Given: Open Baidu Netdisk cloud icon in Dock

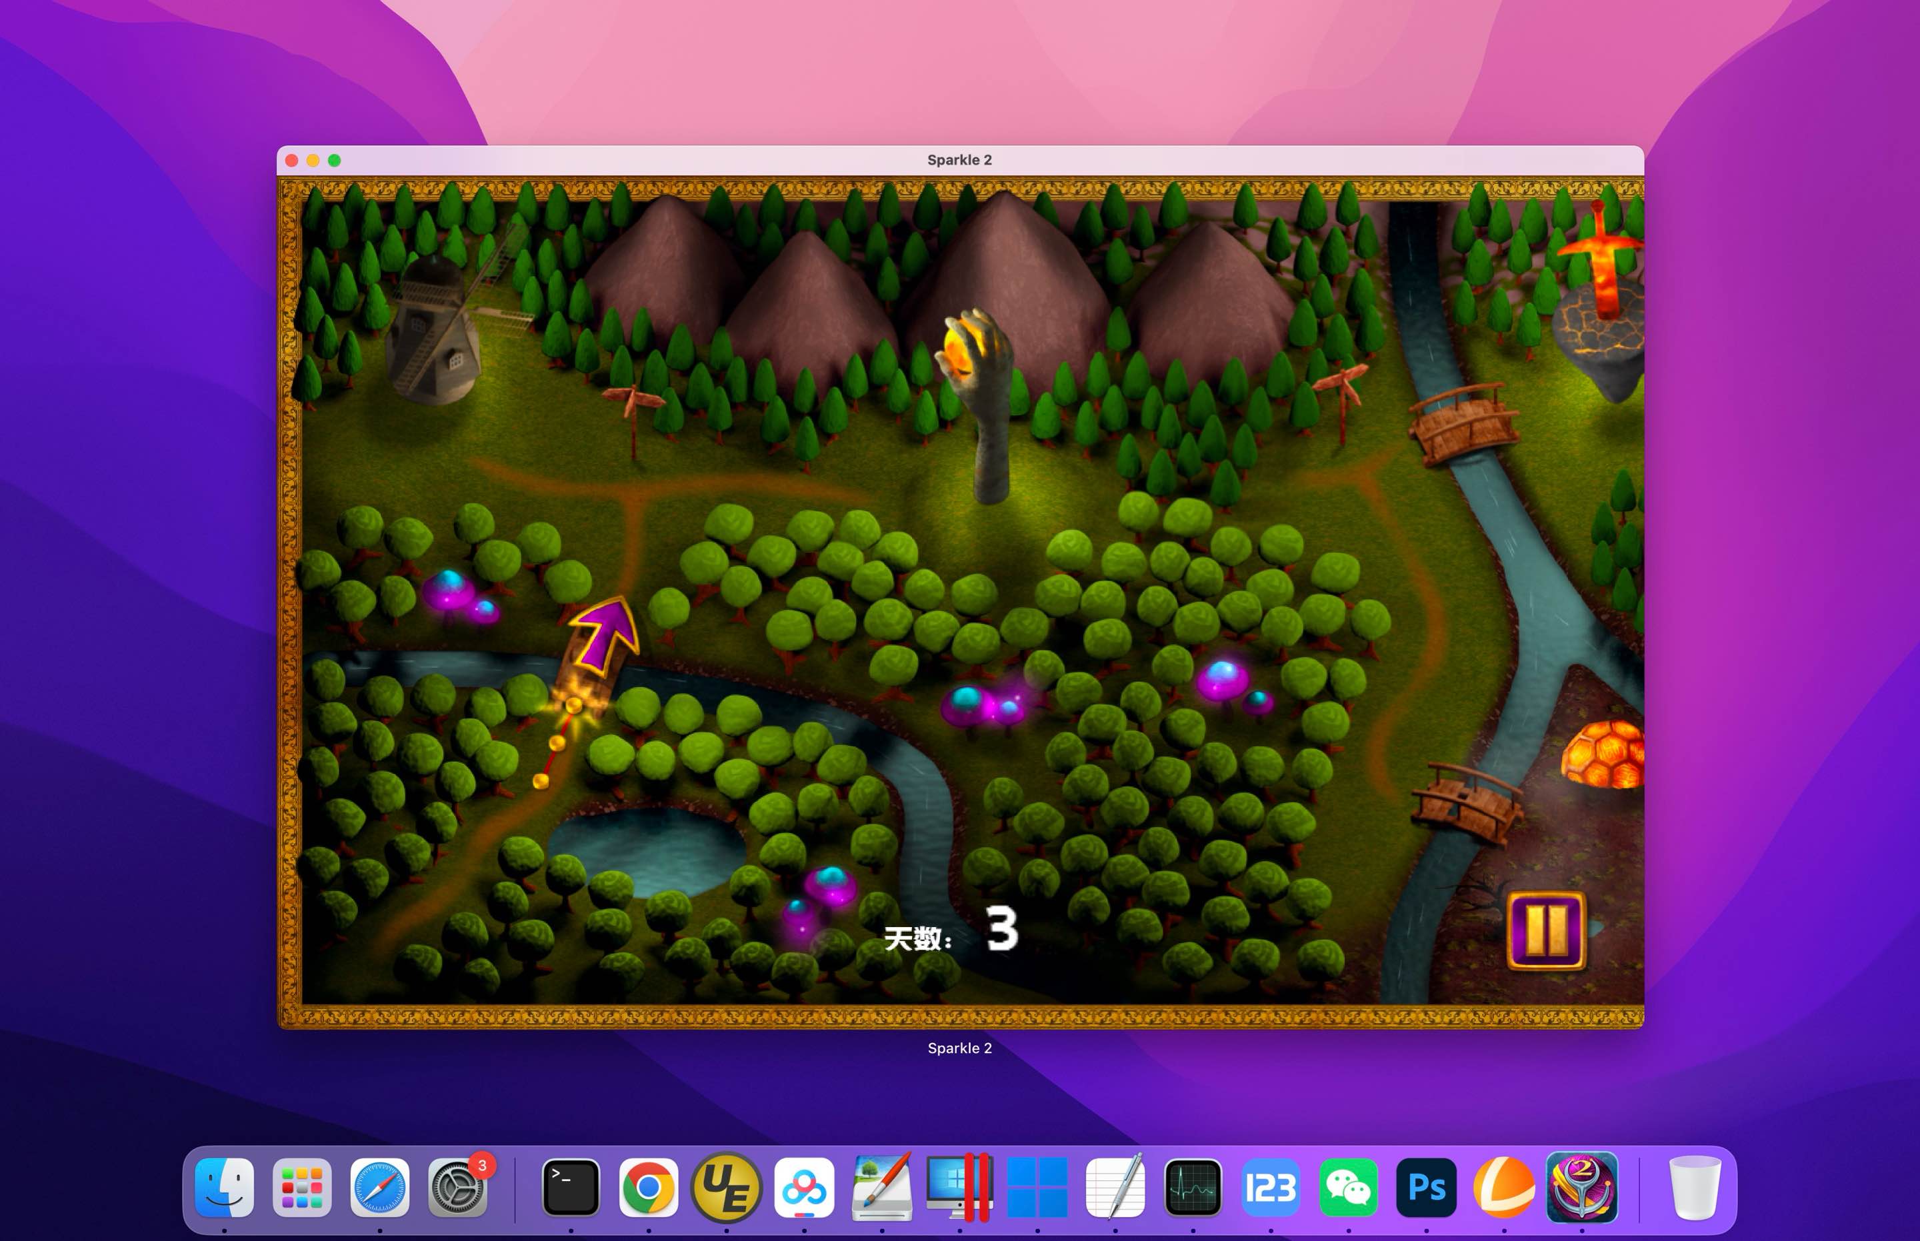Looking at the screenshot, I should [x=803, y=1186].
